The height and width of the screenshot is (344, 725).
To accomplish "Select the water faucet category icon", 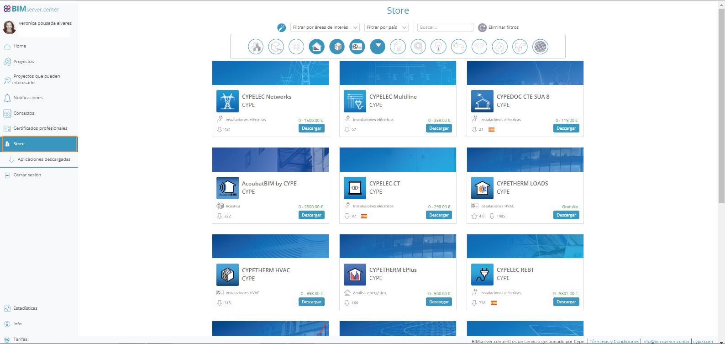I will 459,47.
